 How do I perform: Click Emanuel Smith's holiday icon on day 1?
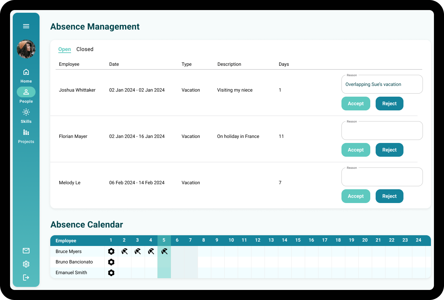(x=111, y=273)
